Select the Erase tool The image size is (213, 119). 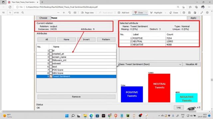[x=174, y=13]
